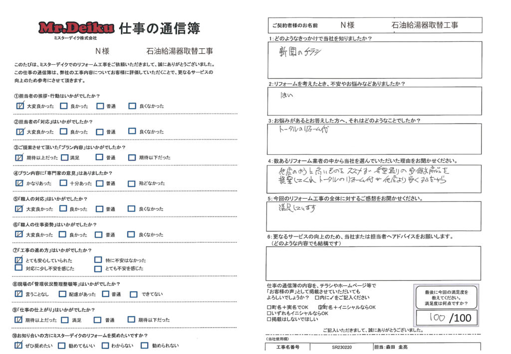The image size is (511, 354).
Task: Tick the わからない checkbox
Action: pyautogui.click(x=105, y=346)
